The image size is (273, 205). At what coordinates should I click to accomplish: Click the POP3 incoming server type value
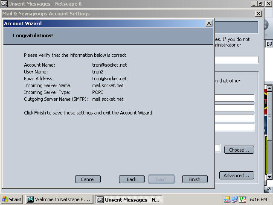(x=98, y=92)
